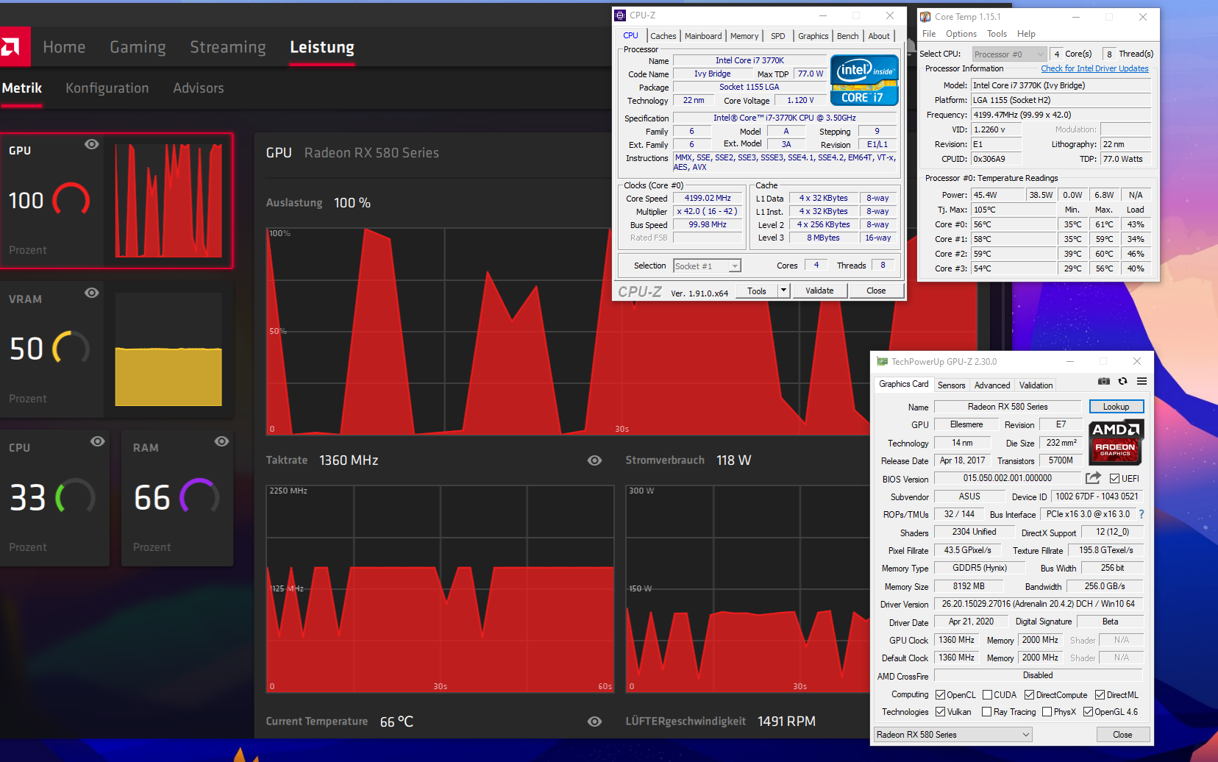Viewport: 1218px width, 762px height.
Task: Click the GPU Name field in GPU-Z
Action: click(x=1008, y=407)
